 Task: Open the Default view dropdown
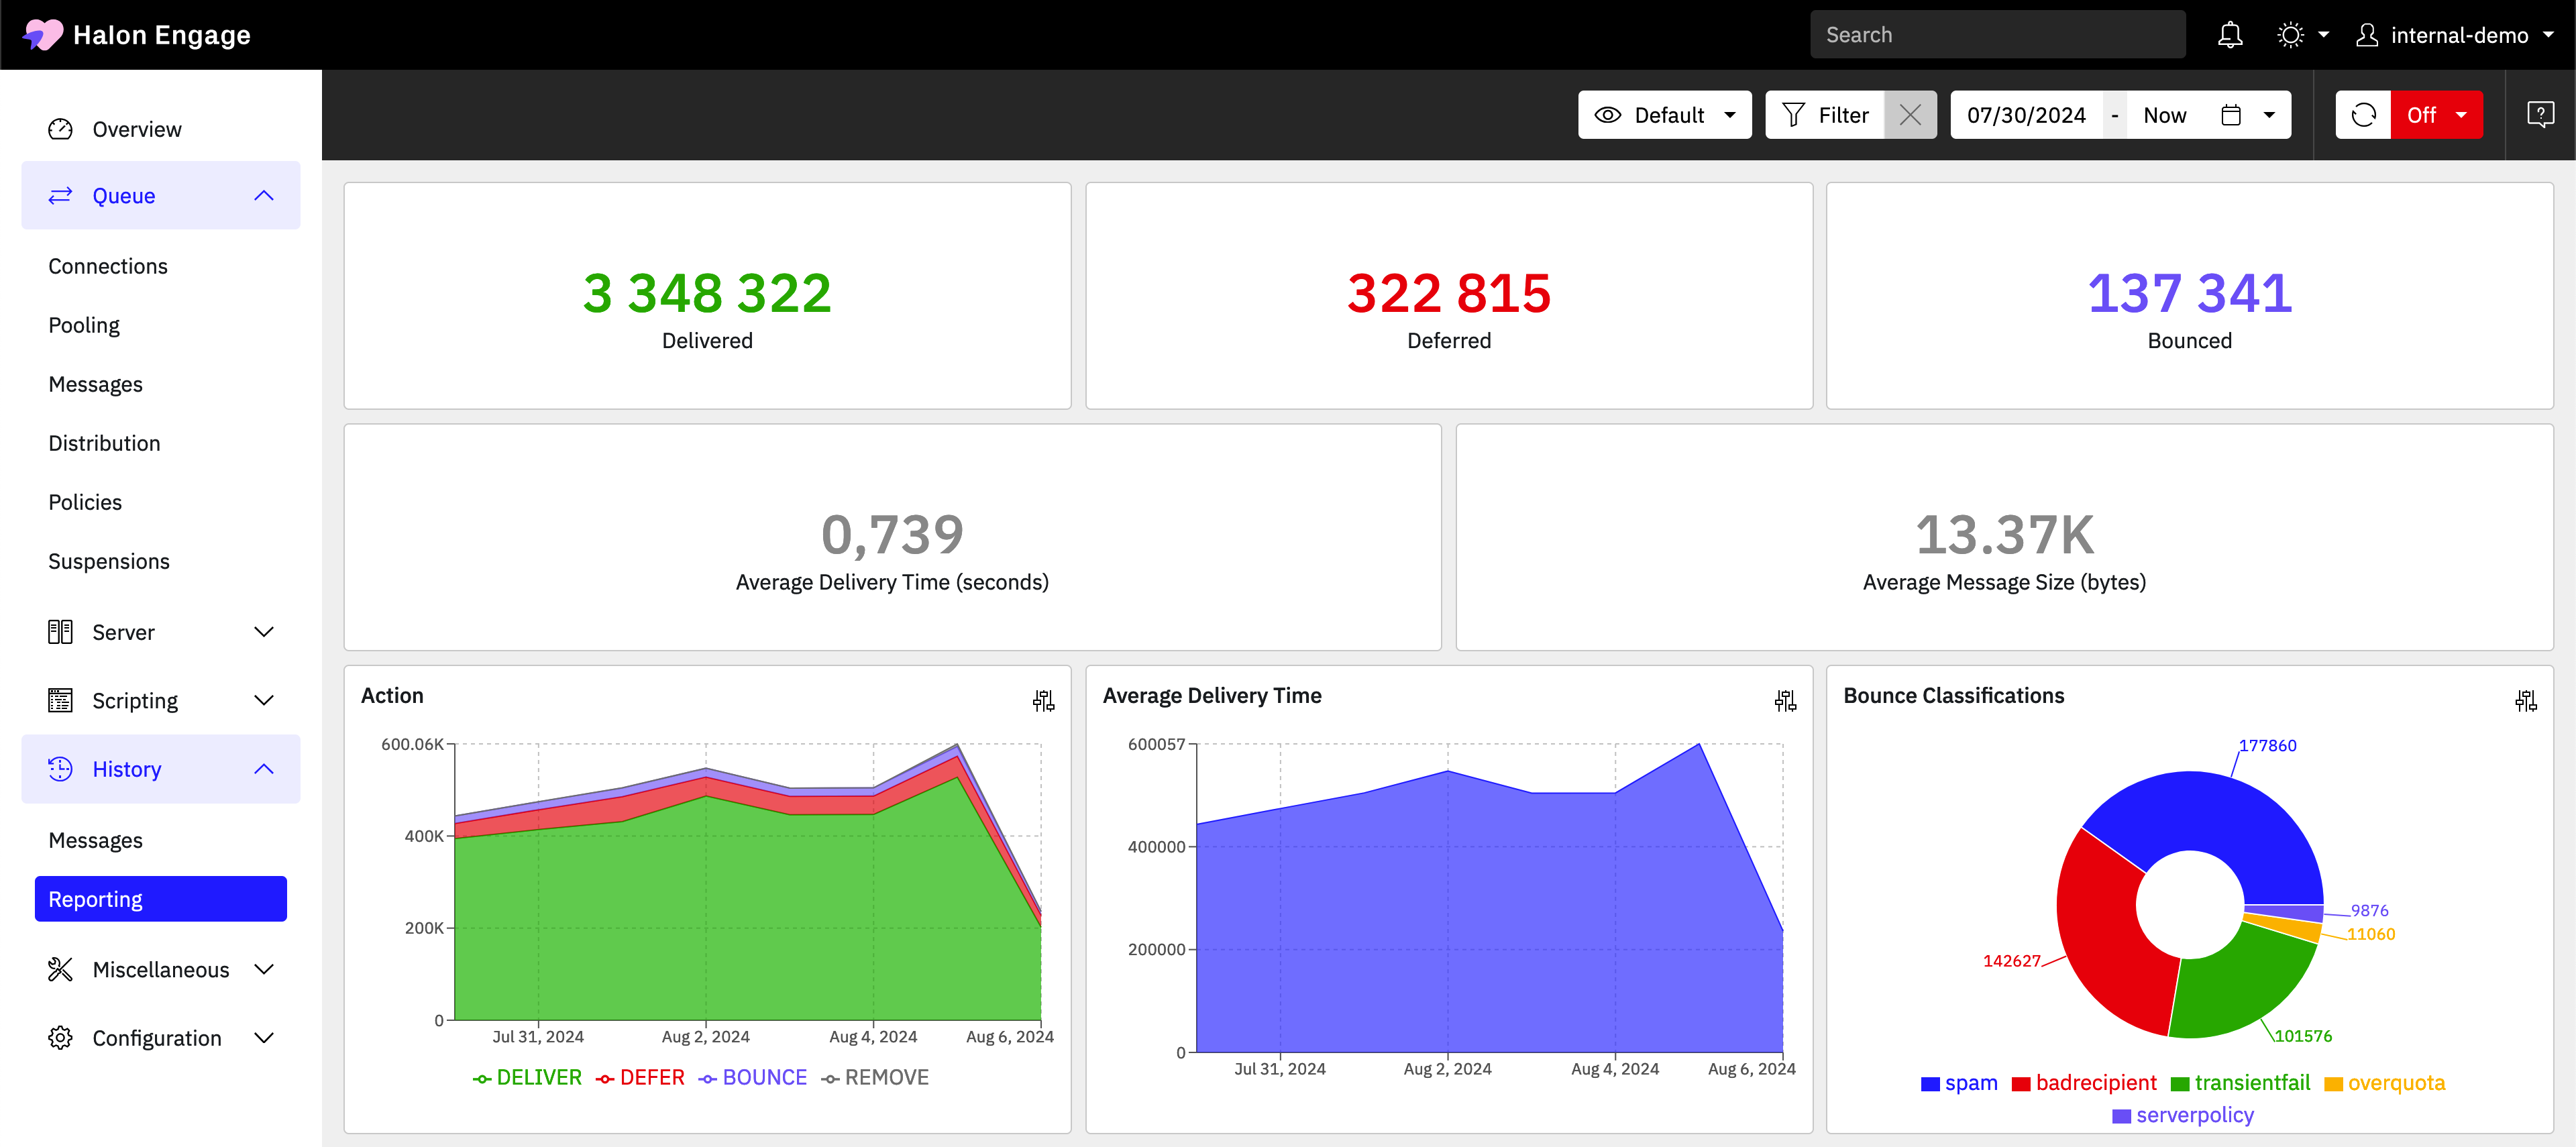1665,115
